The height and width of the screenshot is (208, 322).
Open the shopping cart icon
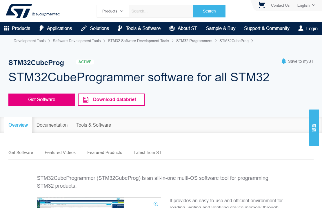pos(262,5)
